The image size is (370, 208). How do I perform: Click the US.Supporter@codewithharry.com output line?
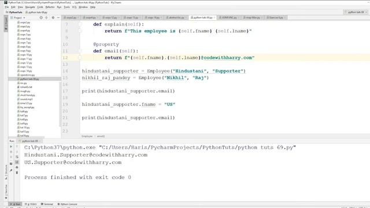pyautogui.click(x=73, y=162)
